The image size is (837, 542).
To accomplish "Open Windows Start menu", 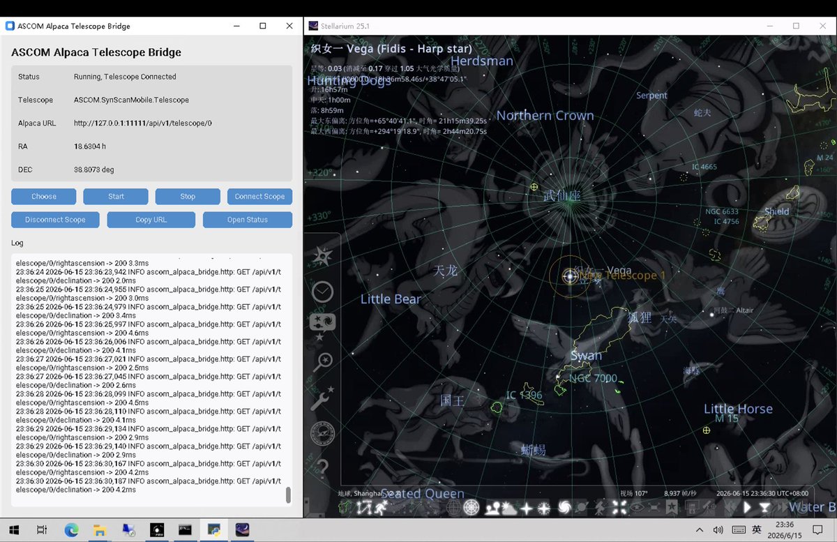I will coord(14,530).
